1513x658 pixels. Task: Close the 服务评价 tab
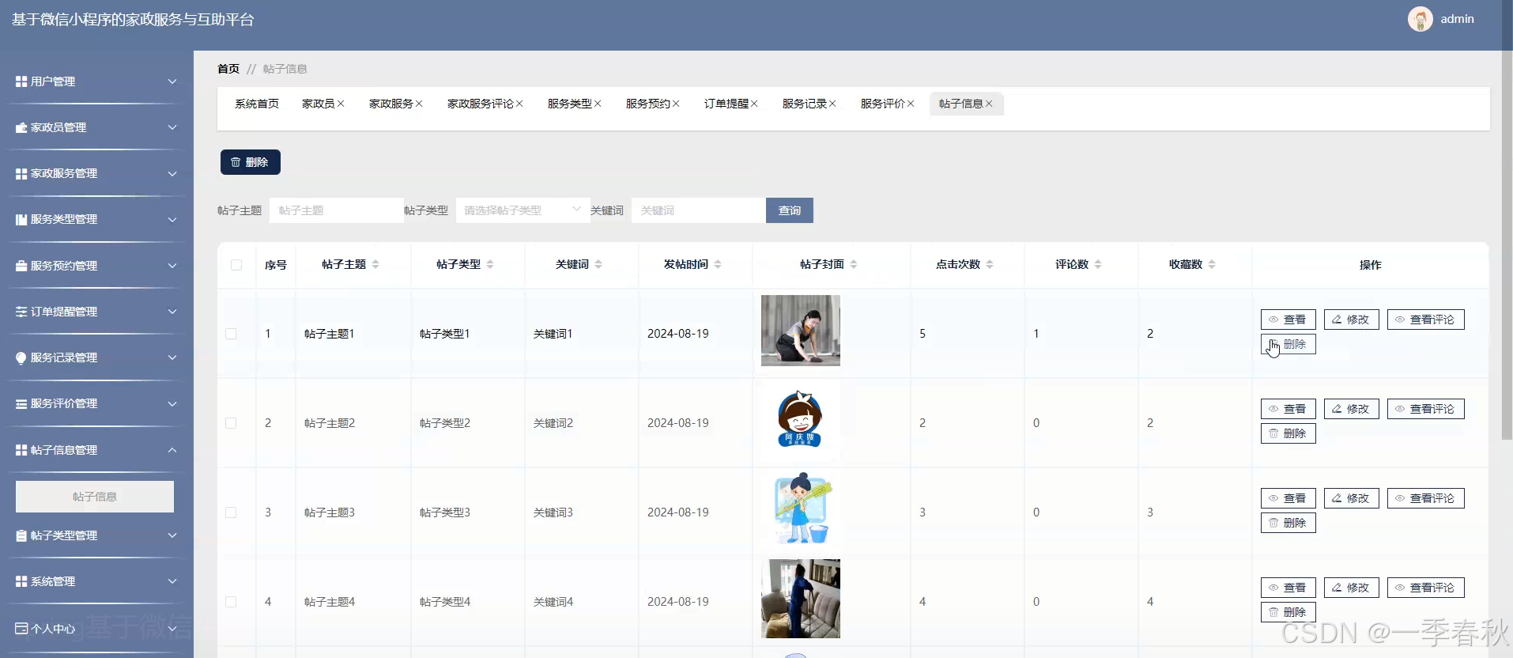pos(911,104)
